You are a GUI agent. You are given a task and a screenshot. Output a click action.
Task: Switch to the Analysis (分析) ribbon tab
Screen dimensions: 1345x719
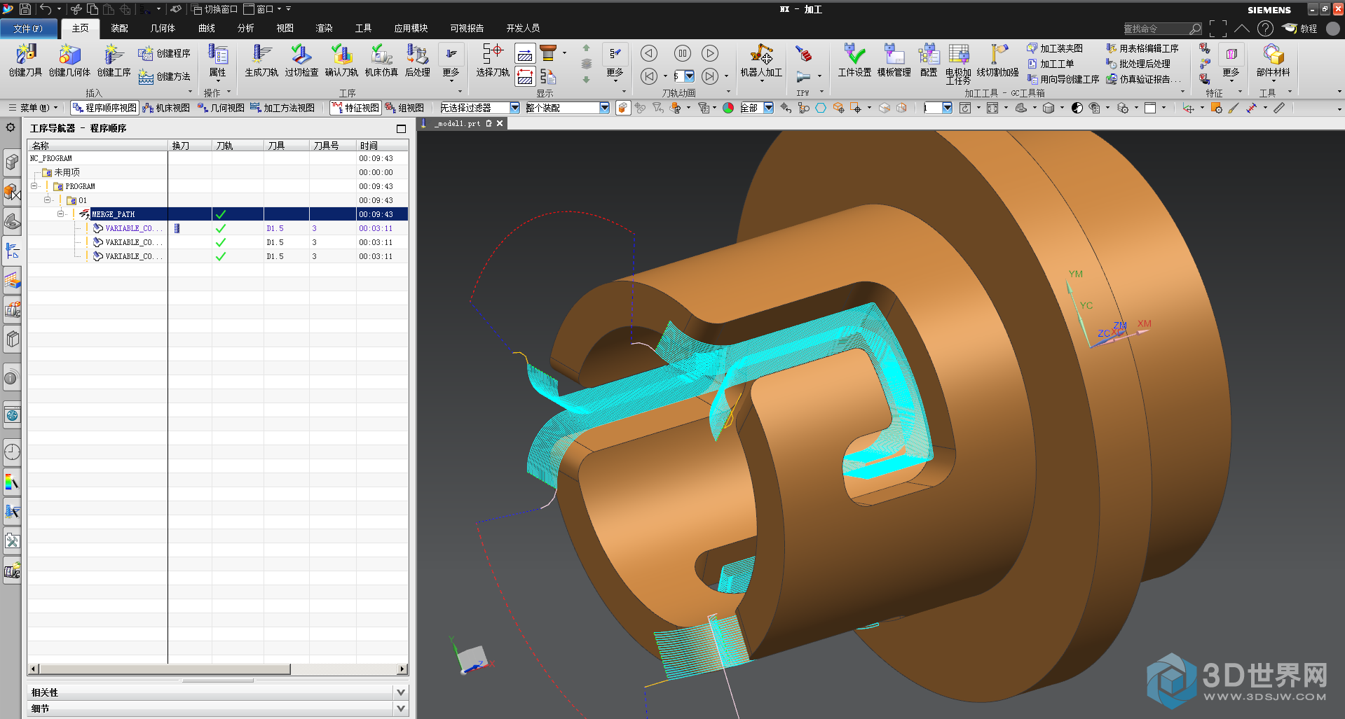(x=246, y=28)
